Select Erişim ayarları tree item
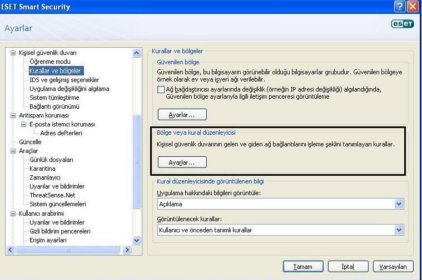The image size is (422, 280). pos(48,240)
